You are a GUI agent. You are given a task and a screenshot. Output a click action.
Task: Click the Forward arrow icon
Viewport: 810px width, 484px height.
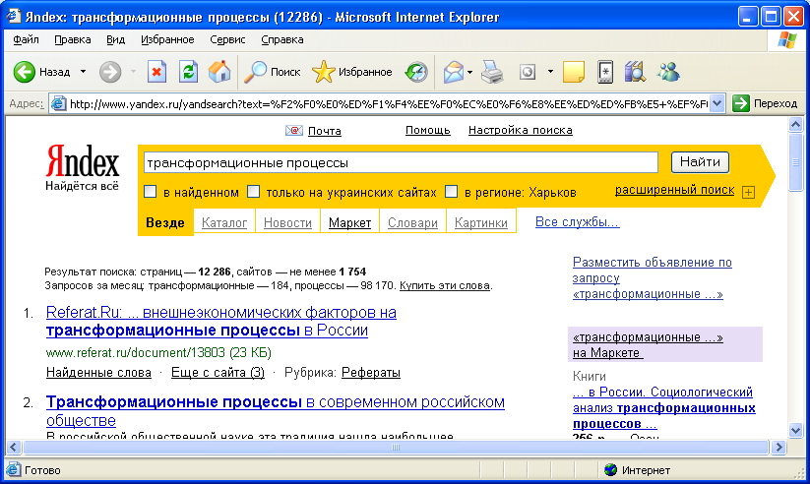109,72
